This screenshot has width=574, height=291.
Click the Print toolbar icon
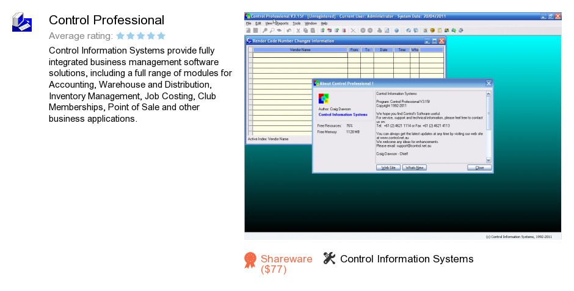tap(380, 30)
